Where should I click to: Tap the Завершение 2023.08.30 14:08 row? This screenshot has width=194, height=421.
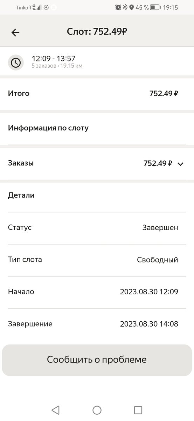point(97,324)
